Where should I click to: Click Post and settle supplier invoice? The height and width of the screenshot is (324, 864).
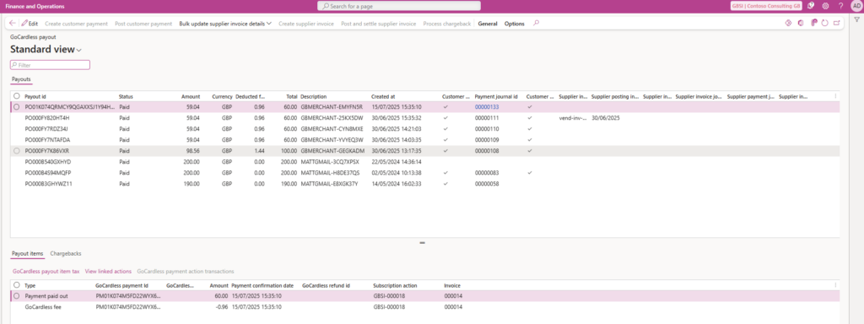[x=379, y=24]
